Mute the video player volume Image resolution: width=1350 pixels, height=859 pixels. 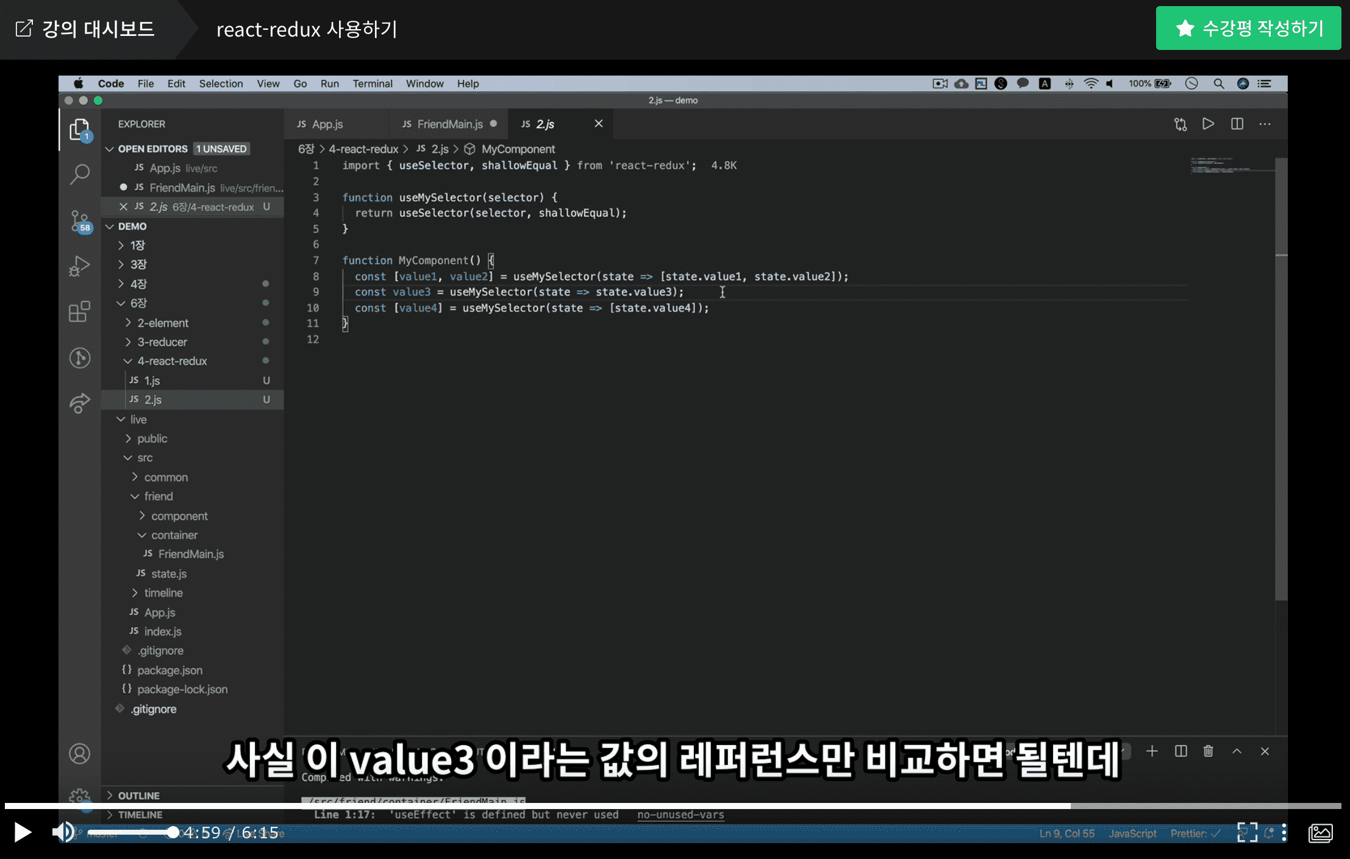click(x=62, y=832)
